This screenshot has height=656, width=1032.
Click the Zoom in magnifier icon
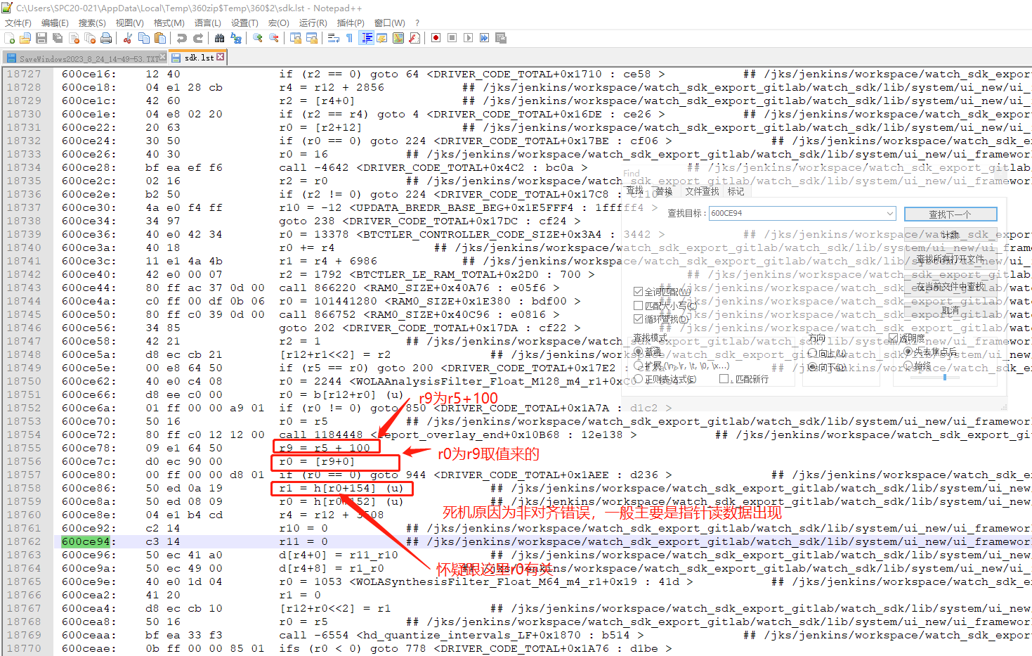(258, 38)
